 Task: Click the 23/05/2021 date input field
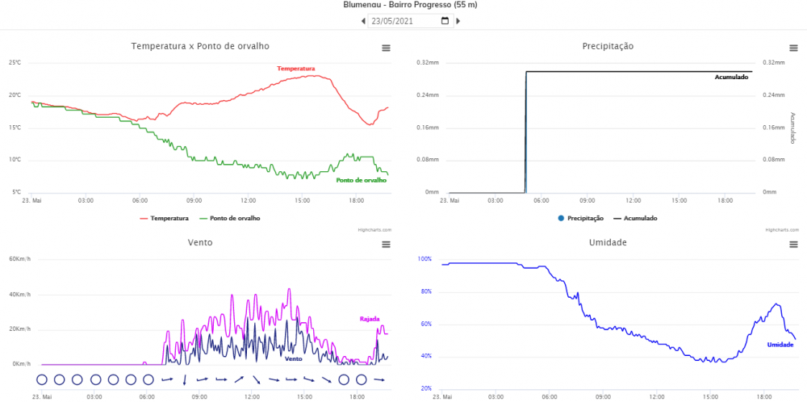[403, 21]
